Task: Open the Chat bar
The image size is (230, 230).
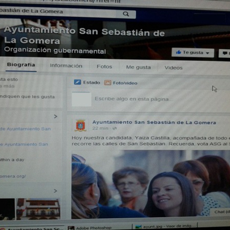Action: (220, 212)
